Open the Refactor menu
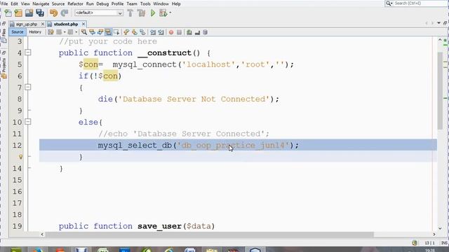449x252 pixels. pos(75,4)
